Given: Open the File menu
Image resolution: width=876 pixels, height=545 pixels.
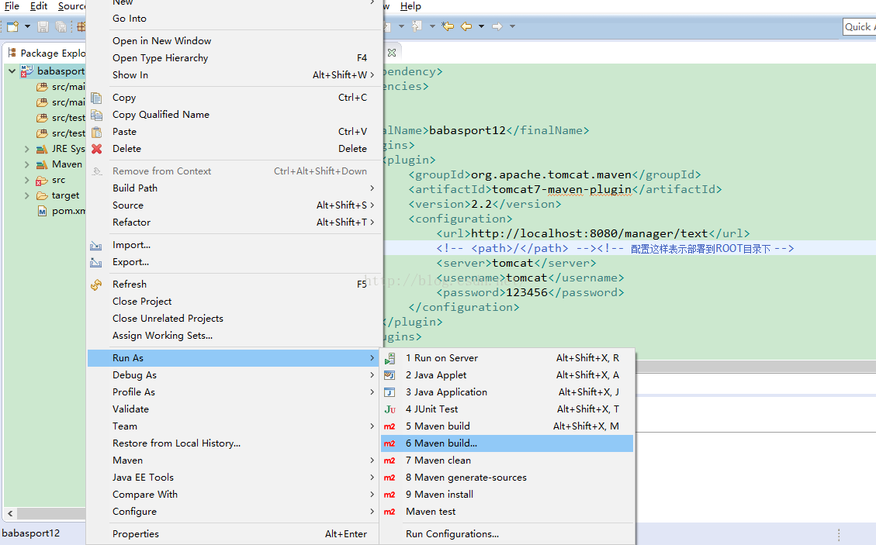Looking at the screenshot, I should (x=12, y=6).
